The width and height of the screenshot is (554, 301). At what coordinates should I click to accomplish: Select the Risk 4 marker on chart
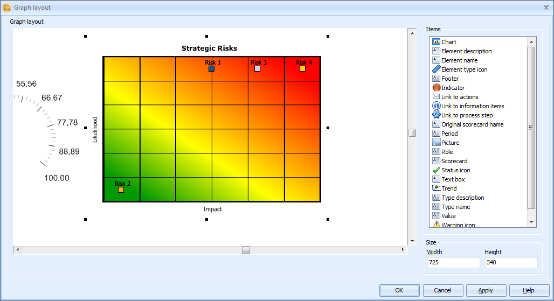pyautogui.click(x=302, y=69)
